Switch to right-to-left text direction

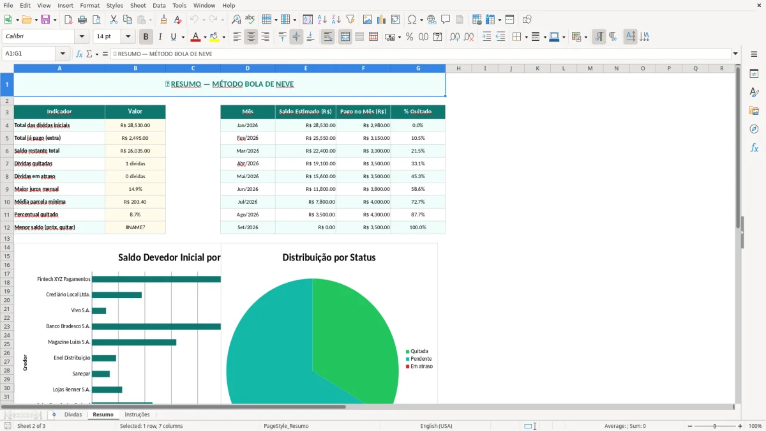tap(613, 37)
